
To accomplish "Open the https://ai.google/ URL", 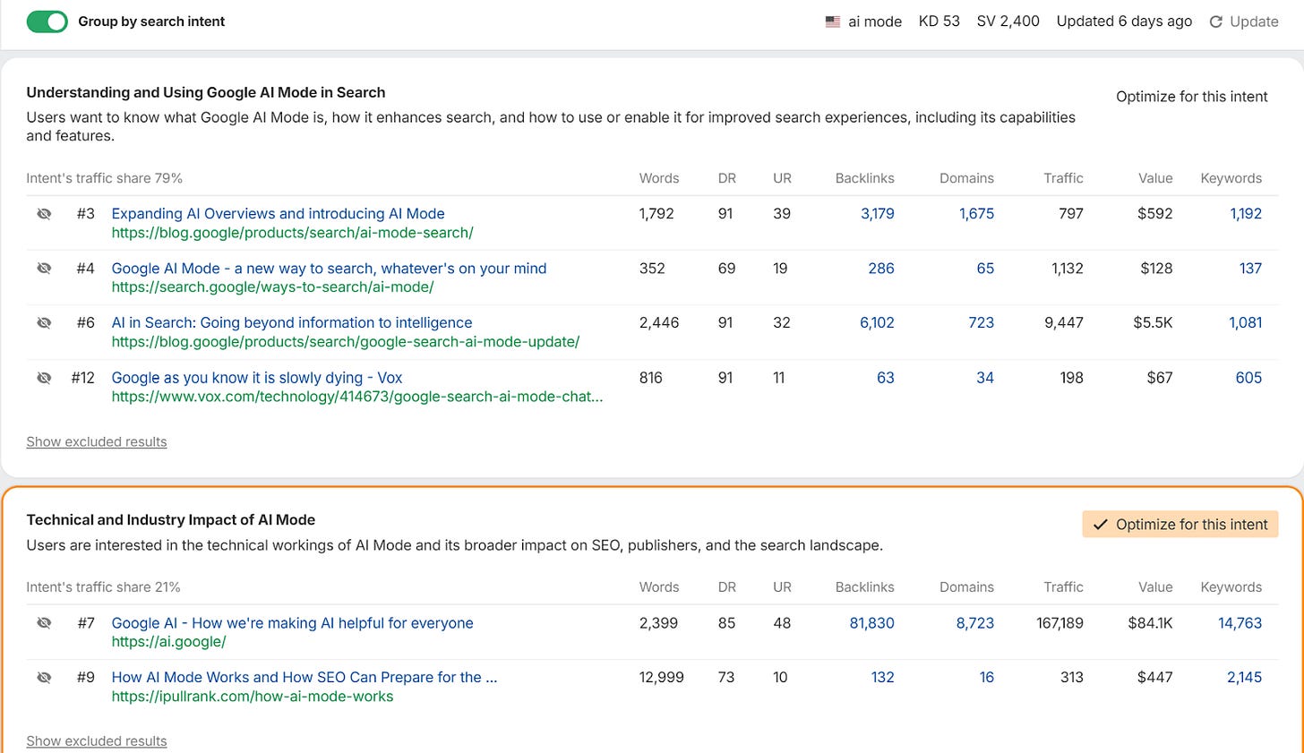I will pyautogui.click(x=168, y=642).
